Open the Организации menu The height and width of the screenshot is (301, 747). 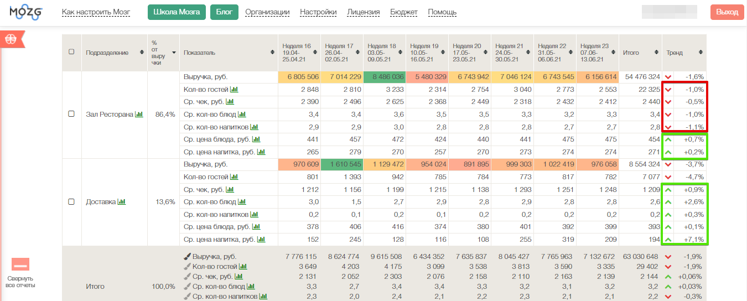267,12
